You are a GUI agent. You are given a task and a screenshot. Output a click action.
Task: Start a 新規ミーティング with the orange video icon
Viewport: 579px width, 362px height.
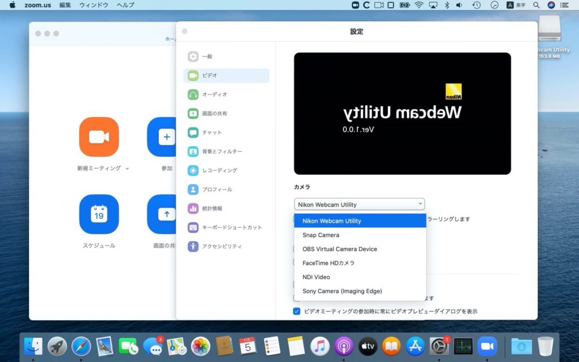coord(100,136)
